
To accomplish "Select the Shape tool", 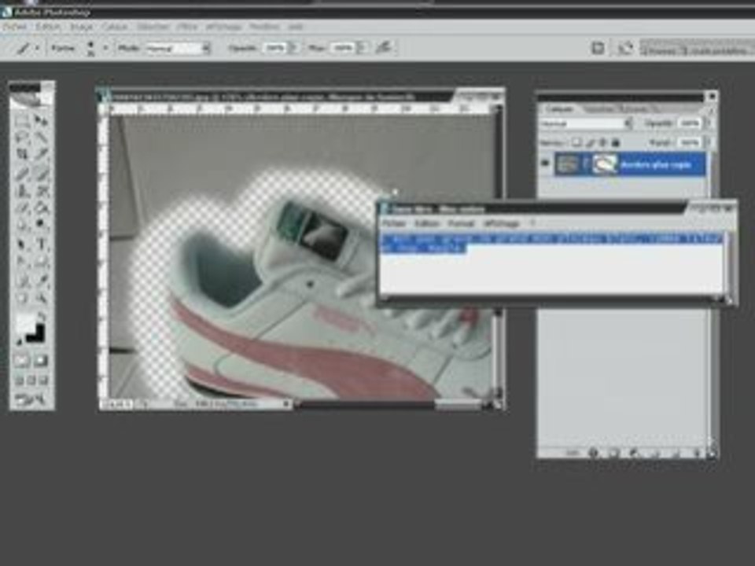I will [42, 262].
